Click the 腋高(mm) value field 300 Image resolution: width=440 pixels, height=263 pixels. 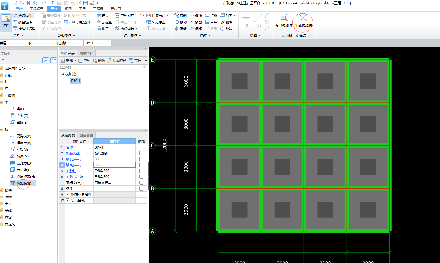point(115,165)
